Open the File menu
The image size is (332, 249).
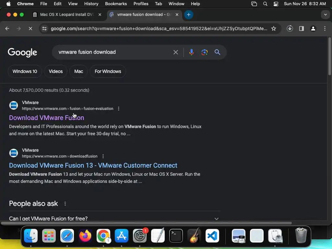point(44,4)
